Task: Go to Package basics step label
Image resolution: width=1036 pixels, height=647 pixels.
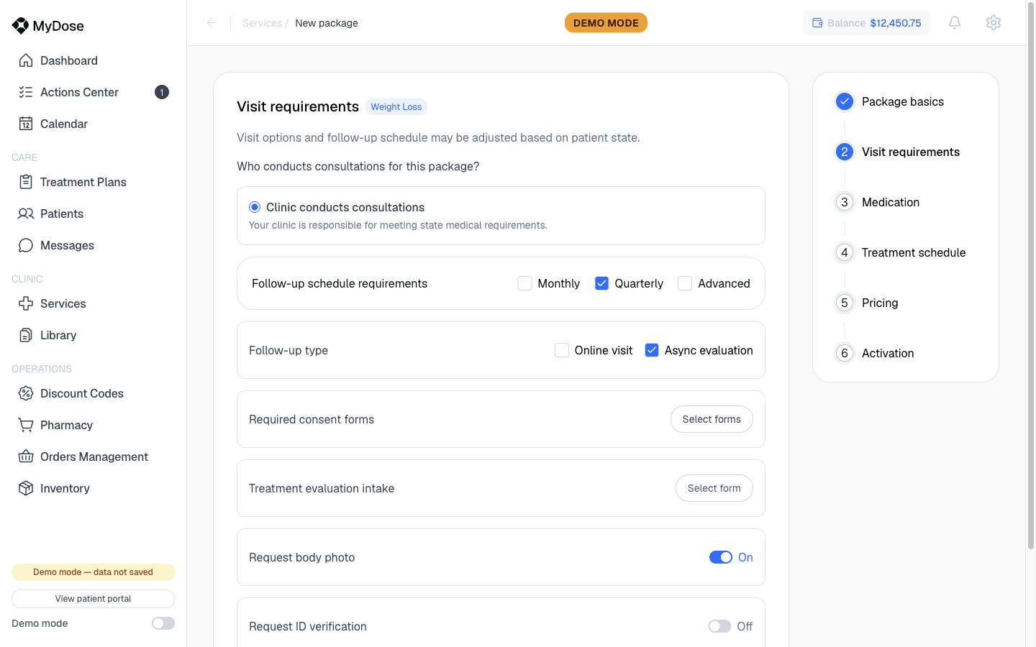Action: point(903,101)
